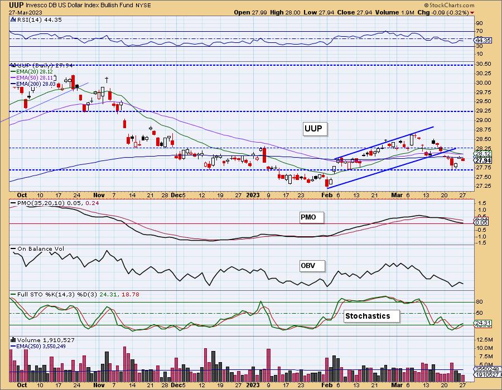The image size is (502, 390).
Task: Click the 2023 label on the bottom time axis
Action: point(253,385)
